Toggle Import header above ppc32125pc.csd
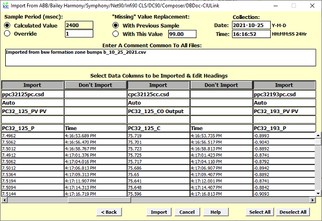Image resolution: width=322 pixels, height=221 pixels. point(32,85)
